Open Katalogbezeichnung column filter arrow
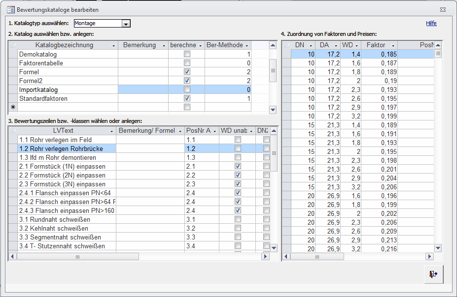The image size is (457, 297). click(x=114, y=45)
